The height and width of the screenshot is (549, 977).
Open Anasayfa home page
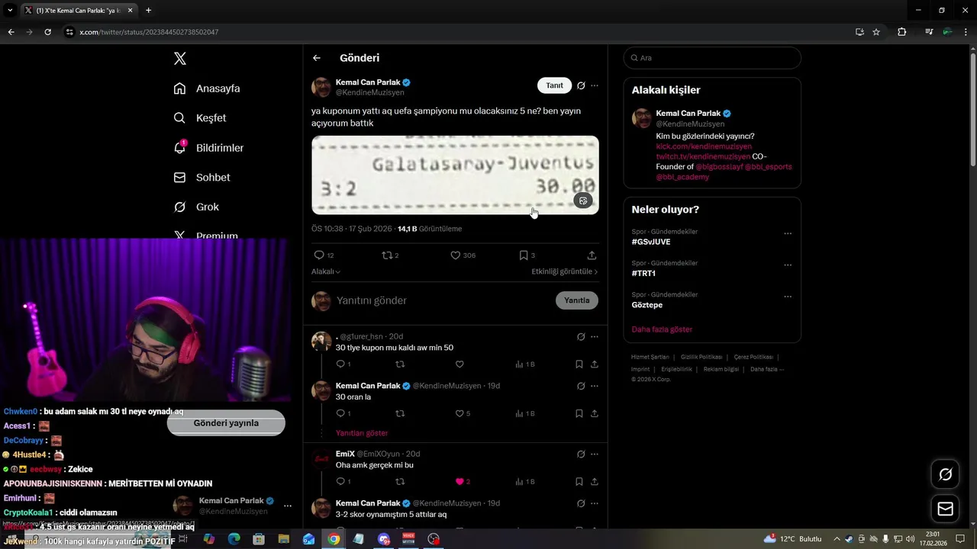[x=207, y=88]
